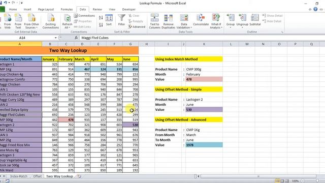Click Hide Detail in Outline group
The image size is (325, 183).
click(x=272, y=21)
